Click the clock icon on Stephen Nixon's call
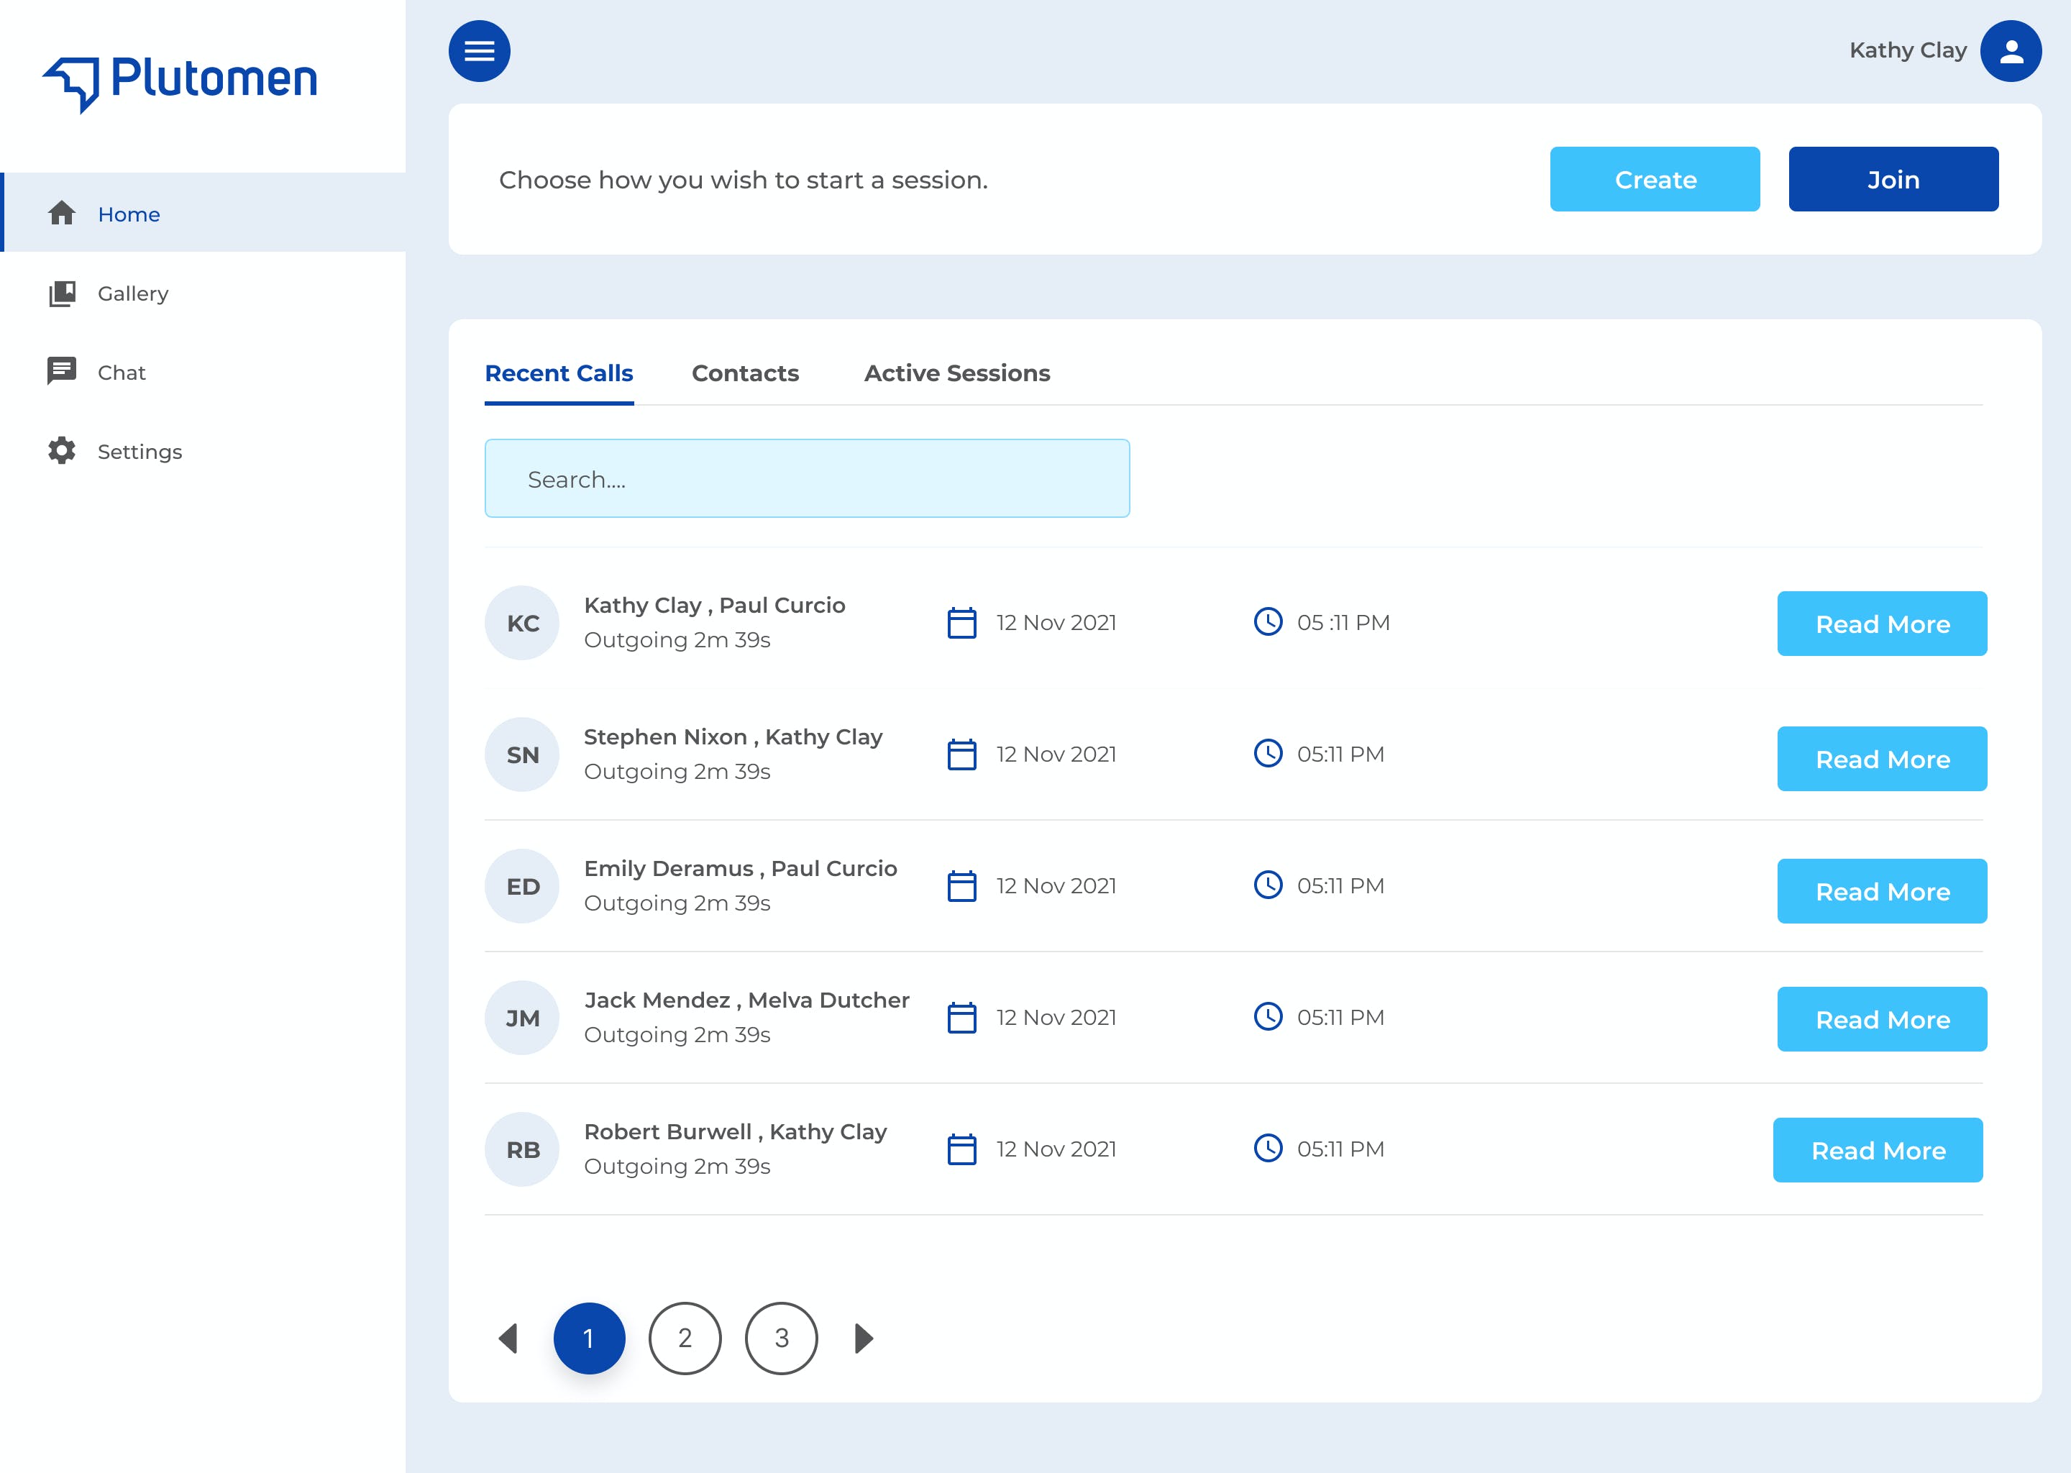The height and width of the screenshot is (1473, 2071). pos(1267,754)
